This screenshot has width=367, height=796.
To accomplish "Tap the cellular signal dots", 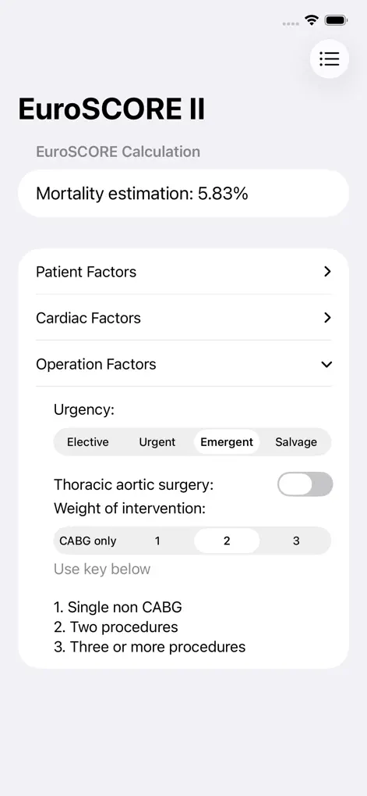I will point(291,23).
